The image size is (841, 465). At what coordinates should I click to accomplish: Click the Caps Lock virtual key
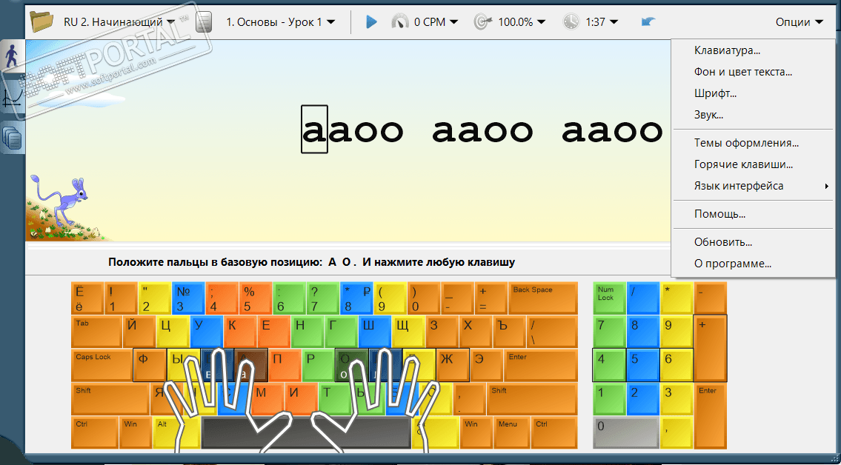click(x=102, y=365)
